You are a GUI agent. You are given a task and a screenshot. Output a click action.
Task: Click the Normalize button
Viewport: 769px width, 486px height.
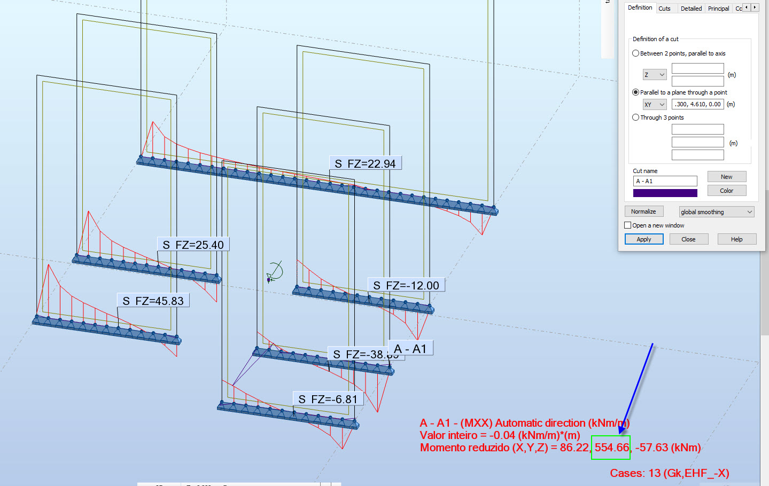[644, 211]
